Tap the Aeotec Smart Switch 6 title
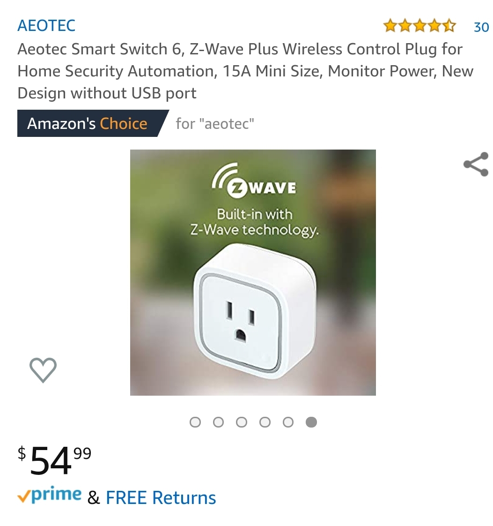Viewport: 493px width, 526px height. coord(245,71)
